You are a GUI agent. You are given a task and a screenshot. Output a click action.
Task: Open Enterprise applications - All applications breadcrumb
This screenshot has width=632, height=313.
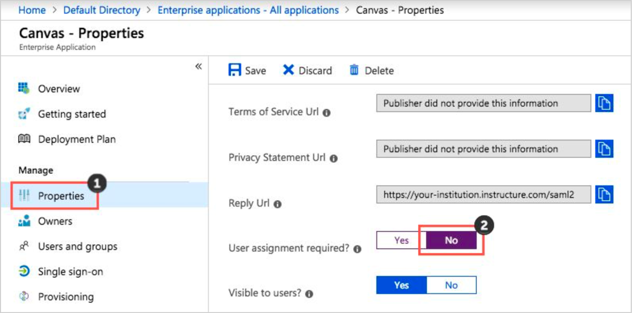point(248,10)
